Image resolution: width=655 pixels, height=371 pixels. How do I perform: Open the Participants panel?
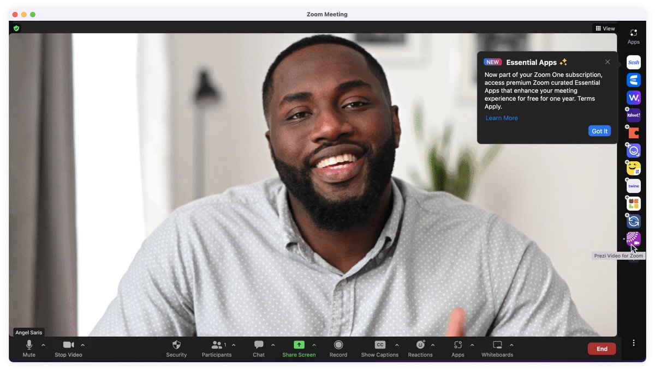[217, 349]
